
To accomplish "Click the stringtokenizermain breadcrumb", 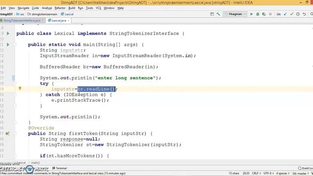I will 43,14.
